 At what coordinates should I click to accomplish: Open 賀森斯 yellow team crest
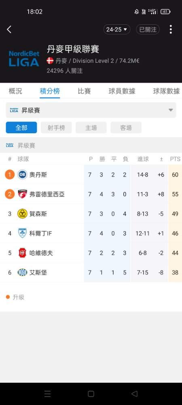click(22, 214)
